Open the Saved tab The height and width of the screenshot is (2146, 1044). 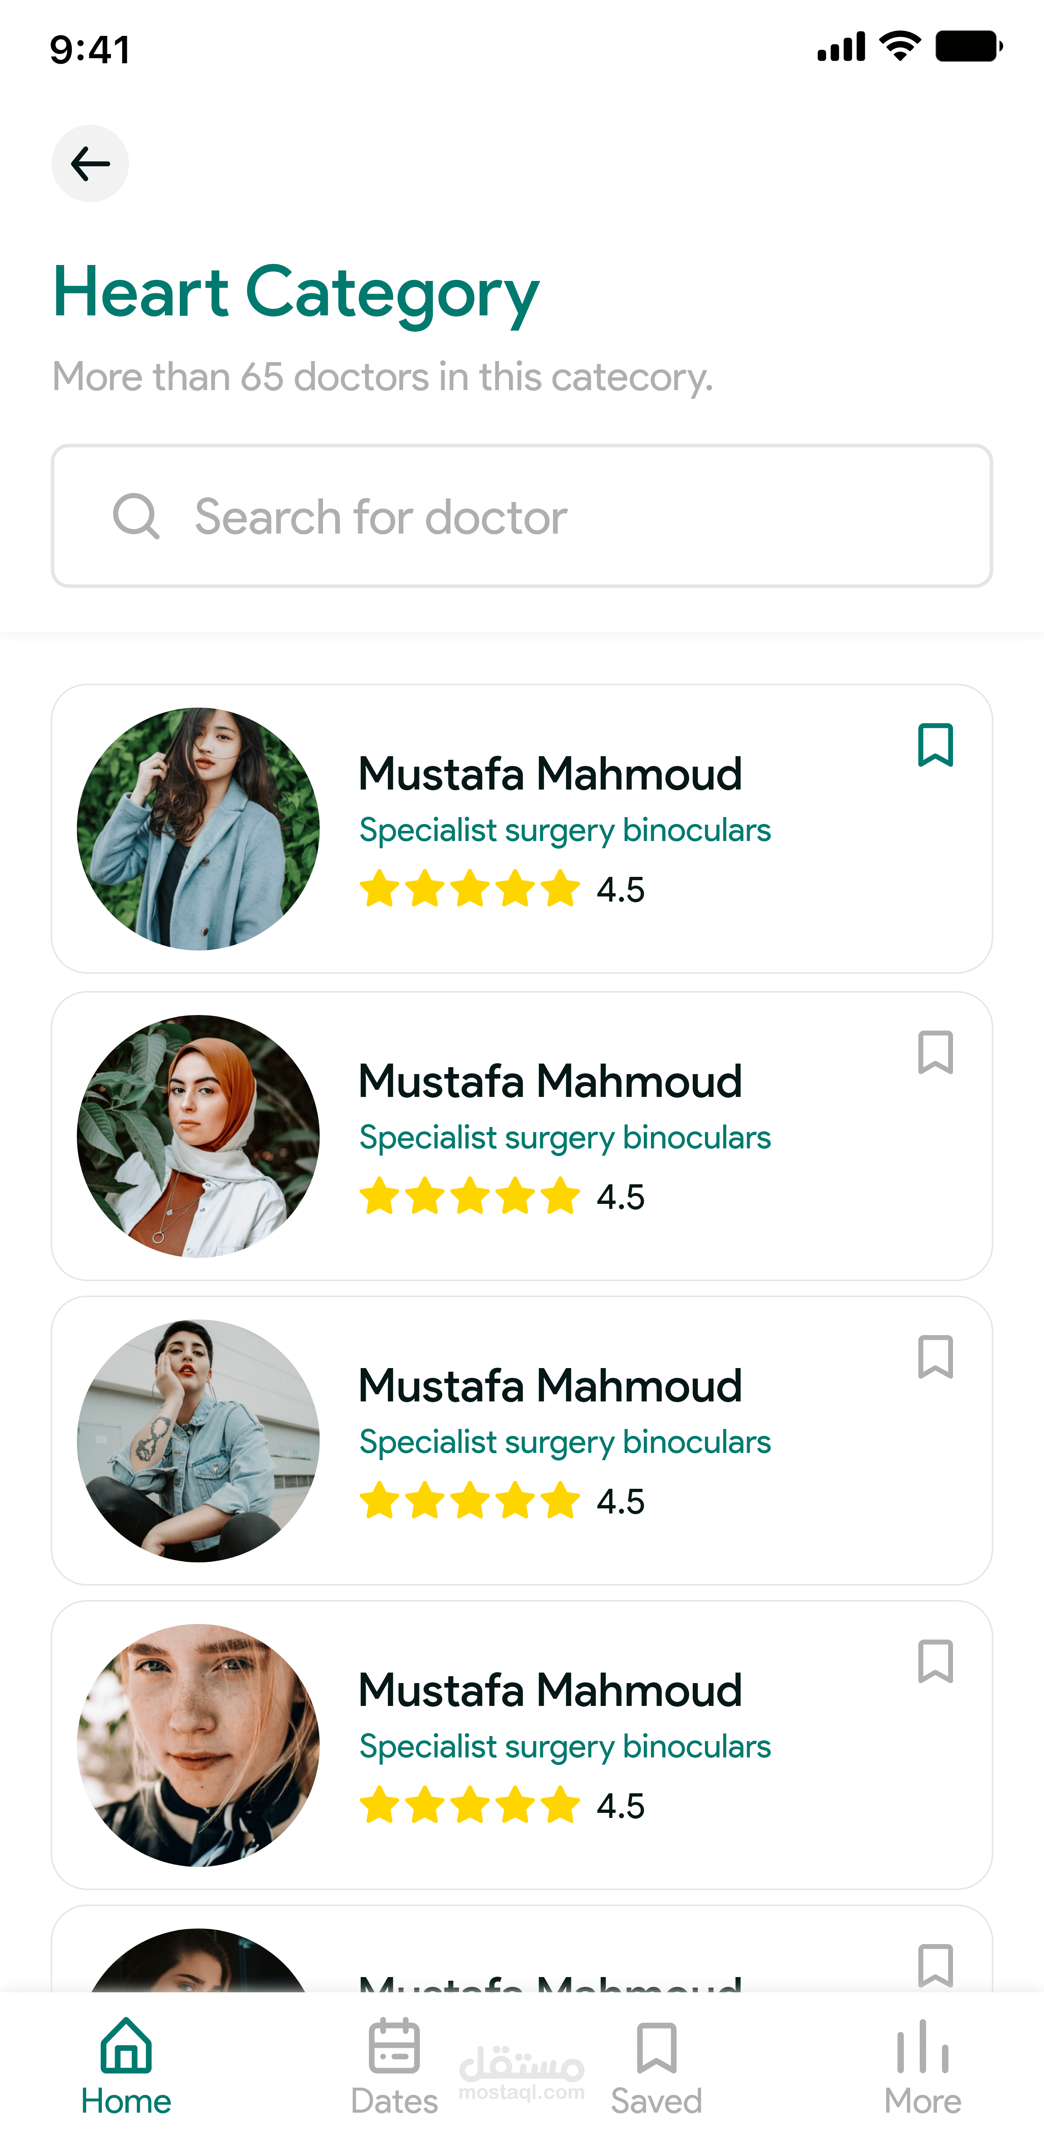coord(656,2066)
